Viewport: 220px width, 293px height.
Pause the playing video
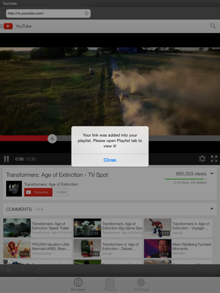[6, 159]
